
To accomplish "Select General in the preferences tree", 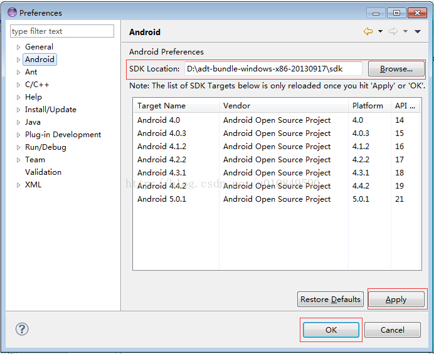I will (x=39, y=47).
